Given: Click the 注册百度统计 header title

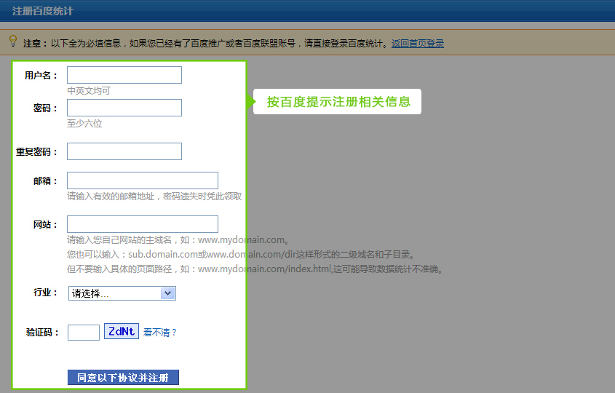Looking at the screenshot, I should click(42, 12).
